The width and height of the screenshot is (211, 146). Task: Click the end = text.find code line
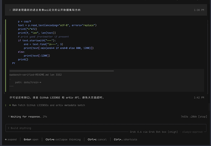[x=43, y=44]
